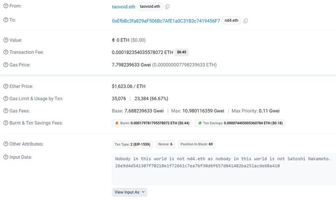The width and height of the screenshot is (336, 200).
Task: Click the flame icon in Burnt badge
Action: click(117, 123)
